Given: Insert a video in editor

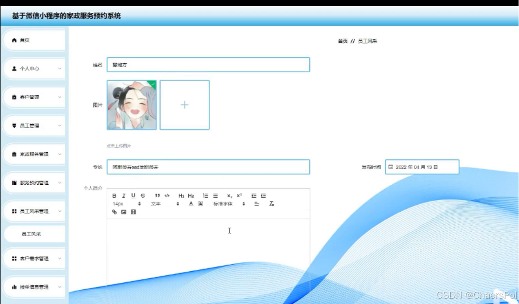Looking at the screenshot, I should pyautogui.click(x=133, y=212).
